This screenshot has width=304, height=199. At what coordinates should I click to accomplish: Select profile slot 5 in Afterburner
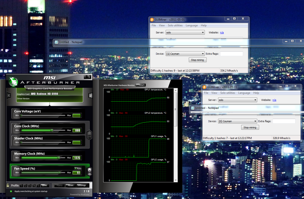tap(38, 185)
